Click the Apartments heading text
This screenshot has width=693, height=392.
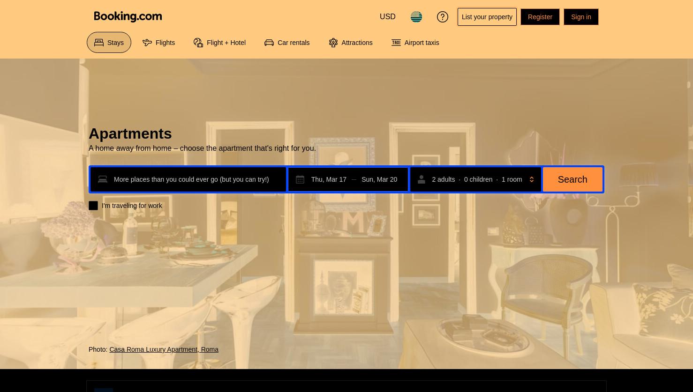pos(130,133)
